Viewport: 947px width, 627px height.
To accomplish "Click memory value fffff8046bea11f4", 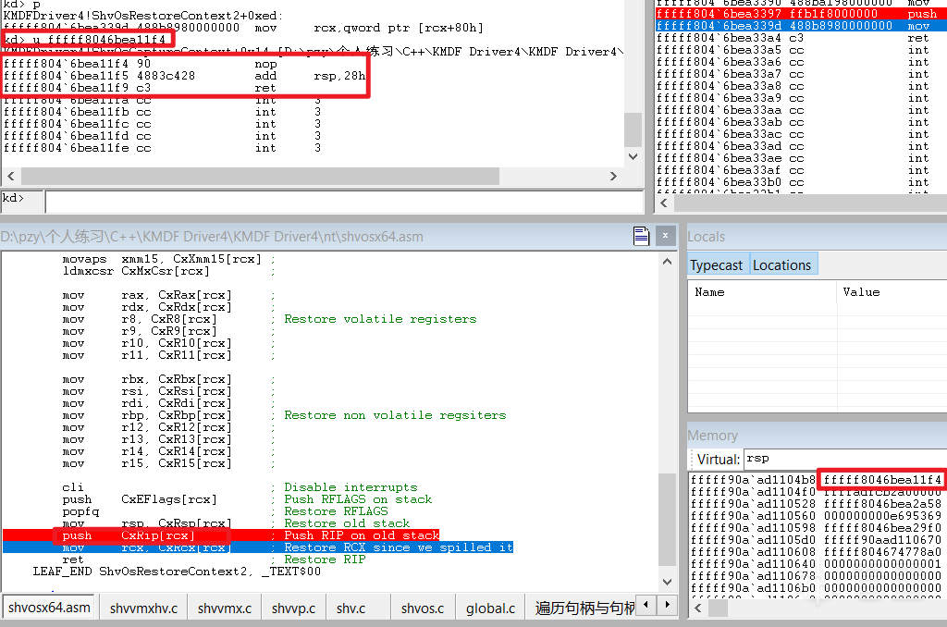I will (x=881, y=480).
